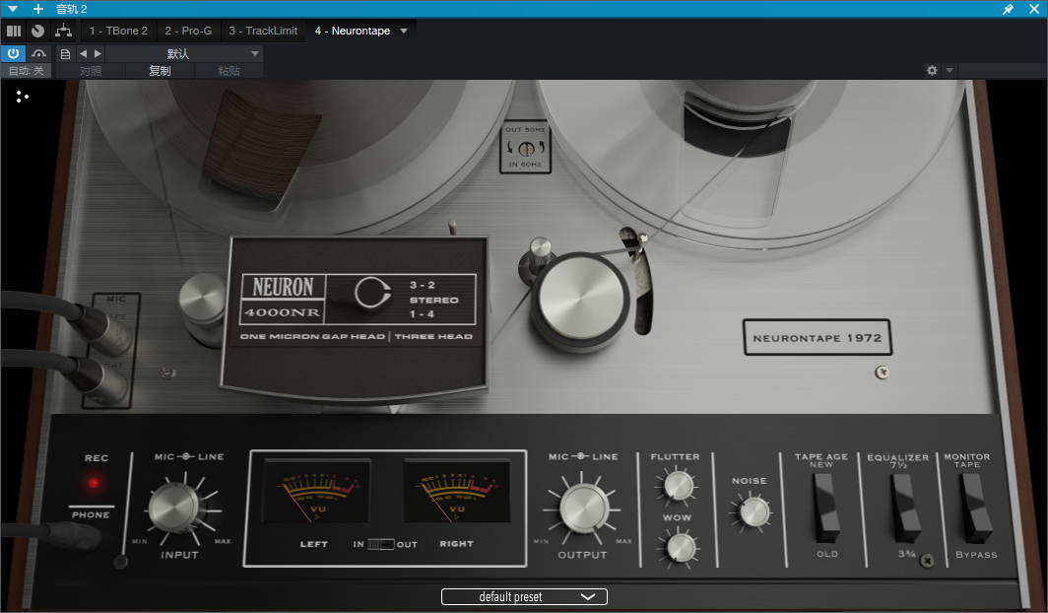Open the default preset dropdown
Screen dimensions: 1048x613
pos(524,596)
